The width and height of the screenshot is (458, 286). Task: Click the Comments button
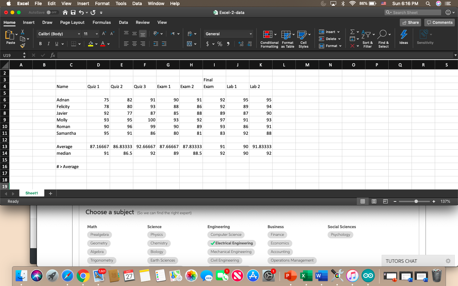439,22
